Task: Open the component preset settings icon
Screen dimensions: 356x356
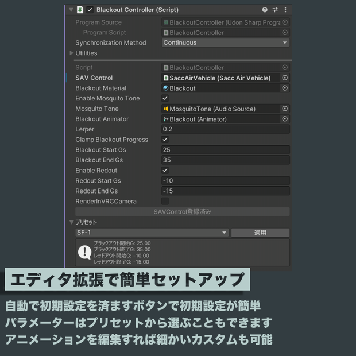Action: pos(275,10)
